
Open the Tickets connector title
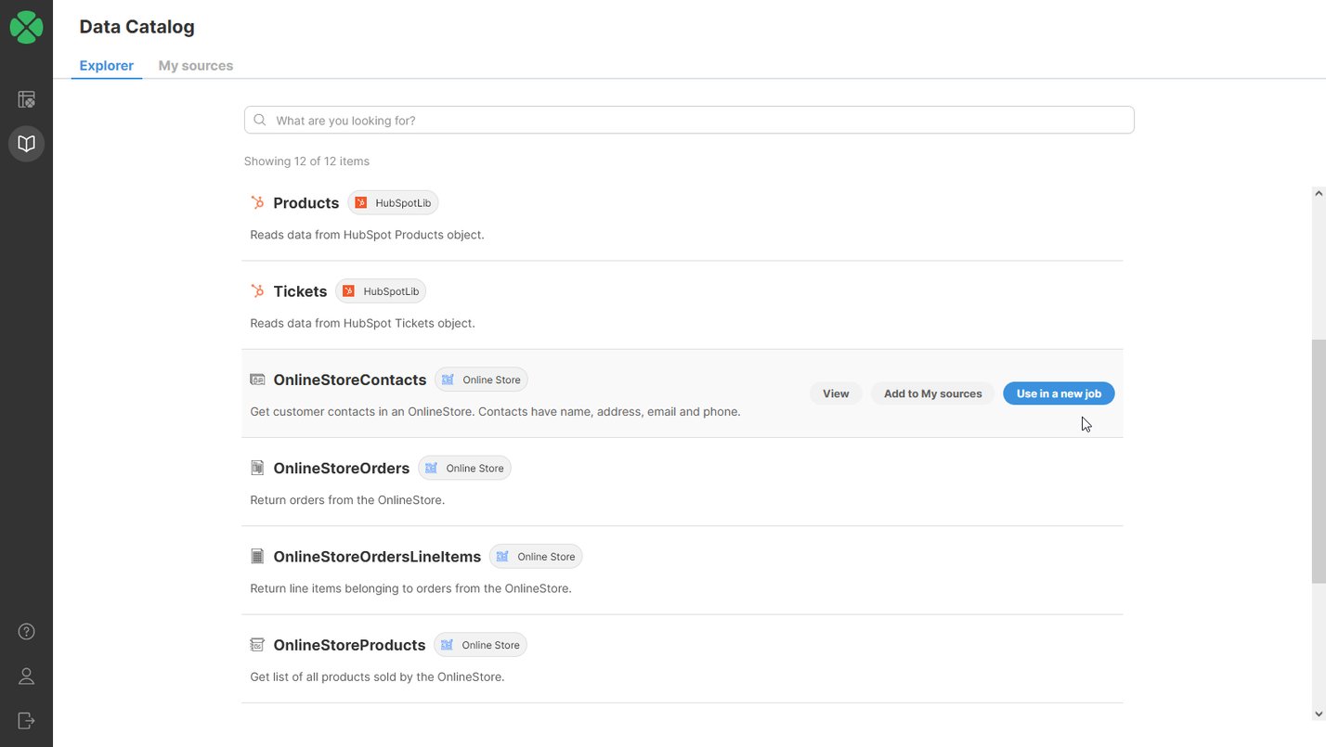click(x=300, y=291)
